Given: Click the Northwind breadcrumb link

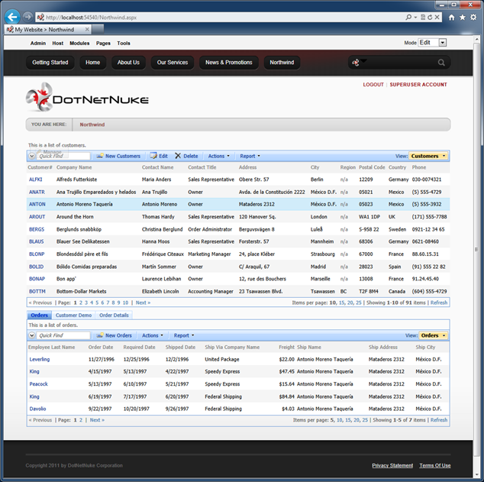Looking at the screenshot, I should tap(92, 125).
